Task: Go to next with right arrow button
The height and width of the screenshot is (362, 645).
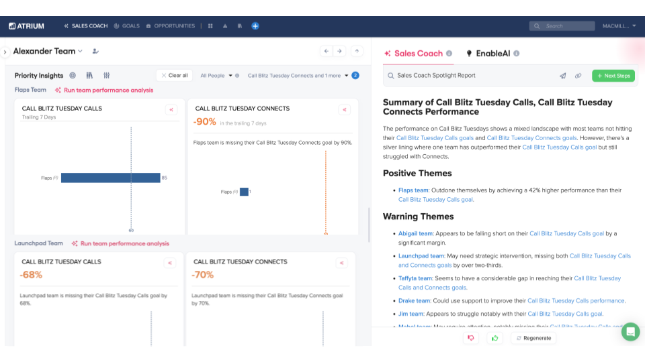Action: click(x=339, y=52)
